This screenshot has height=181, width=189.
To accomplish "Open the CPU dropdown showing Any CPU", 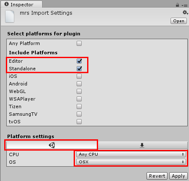I will (x=131, y=154).
